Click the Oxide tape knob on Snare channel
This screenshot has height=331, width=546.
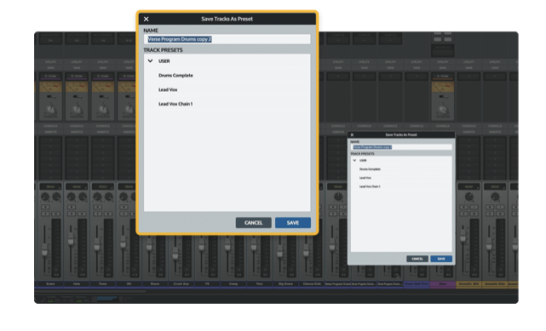(x=51, y=109)
